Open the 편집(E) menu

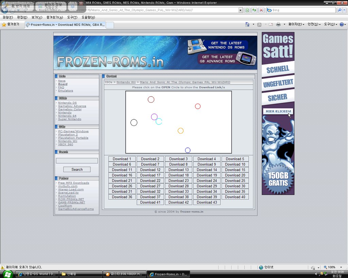coord(22,17)
